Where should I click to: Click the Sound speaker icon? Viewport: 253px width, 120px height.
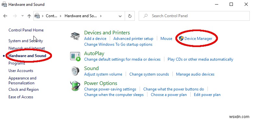pyautogui.click(x=75, y=71)
